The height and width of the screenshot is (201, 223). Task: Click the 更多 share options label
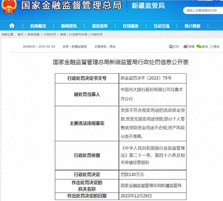(216, 46)
